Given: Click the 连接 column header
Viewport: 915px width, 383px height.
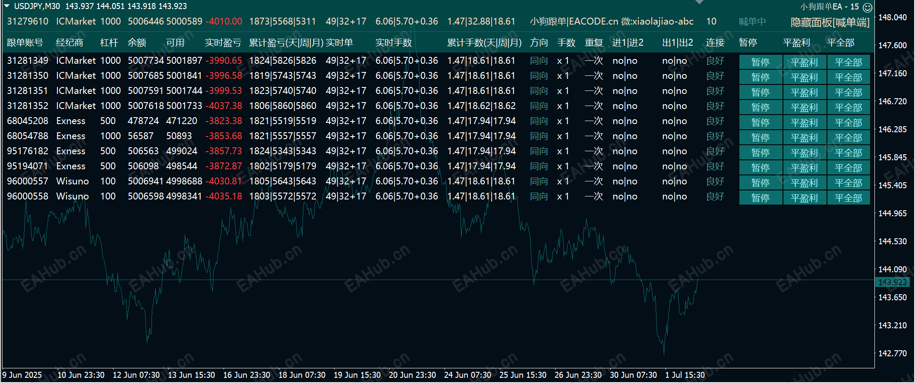Looking at the screenshot, I should pos(715,43).
